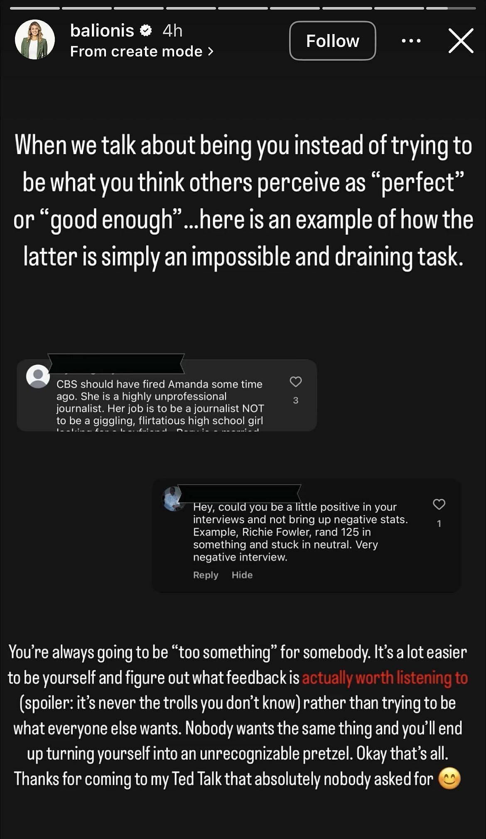Click the verified badge beside balionis
The image size is (486, 839).
(x=145, y=30)
